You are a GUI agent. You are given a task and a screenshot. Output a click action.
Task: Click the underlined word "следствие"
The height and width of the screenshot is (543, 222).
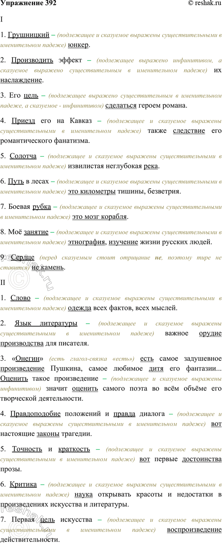click(189, 131)
